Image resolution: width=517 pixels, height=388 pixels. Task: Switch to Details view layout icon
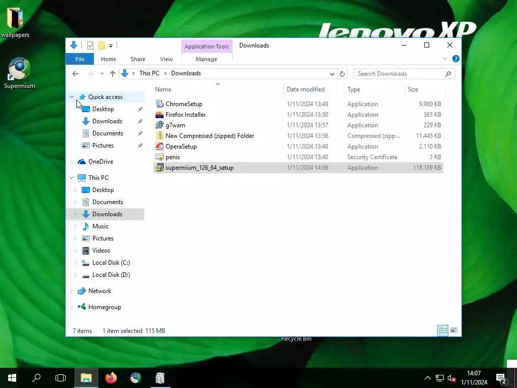pyautogui.click(x=442, y=330)
